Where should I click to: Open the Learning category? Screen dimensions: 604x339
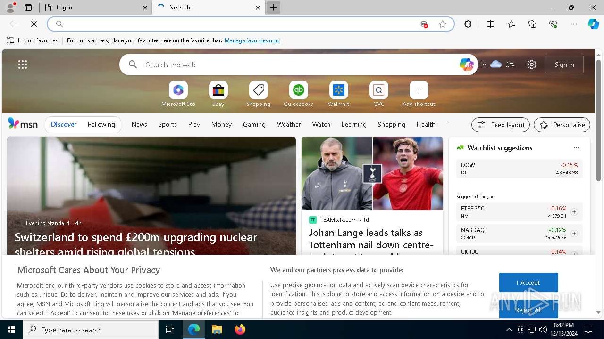354,124
